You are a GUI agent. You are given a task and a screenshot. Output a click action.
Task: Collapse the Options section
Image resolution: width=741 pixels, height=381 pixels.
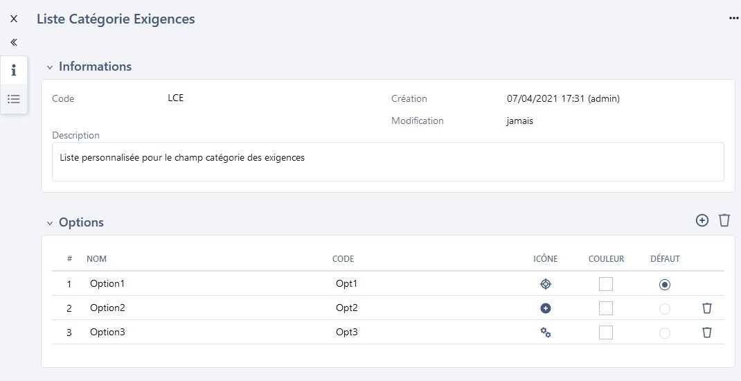pos(49,223)
